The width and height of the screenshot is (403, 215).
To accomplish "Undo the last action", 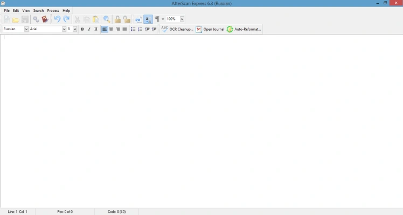I will [57, 19].
